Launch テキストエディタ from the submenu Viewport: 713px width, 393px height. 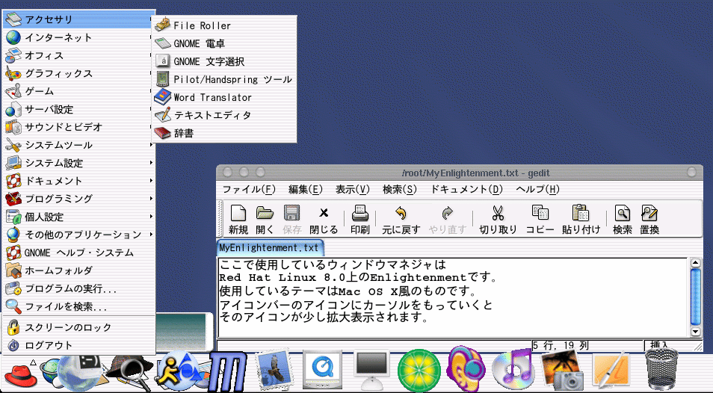click(x=224, y=115)
